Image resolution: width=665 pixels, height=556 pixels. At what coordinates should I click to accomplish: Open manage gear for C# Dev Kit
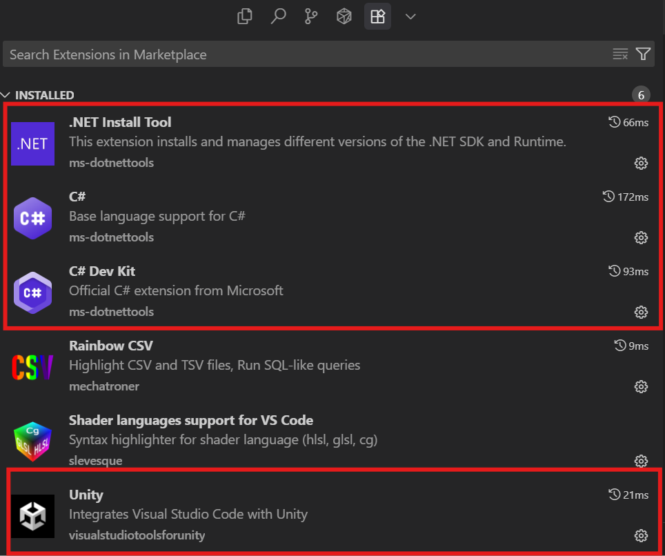coord(641,312)
